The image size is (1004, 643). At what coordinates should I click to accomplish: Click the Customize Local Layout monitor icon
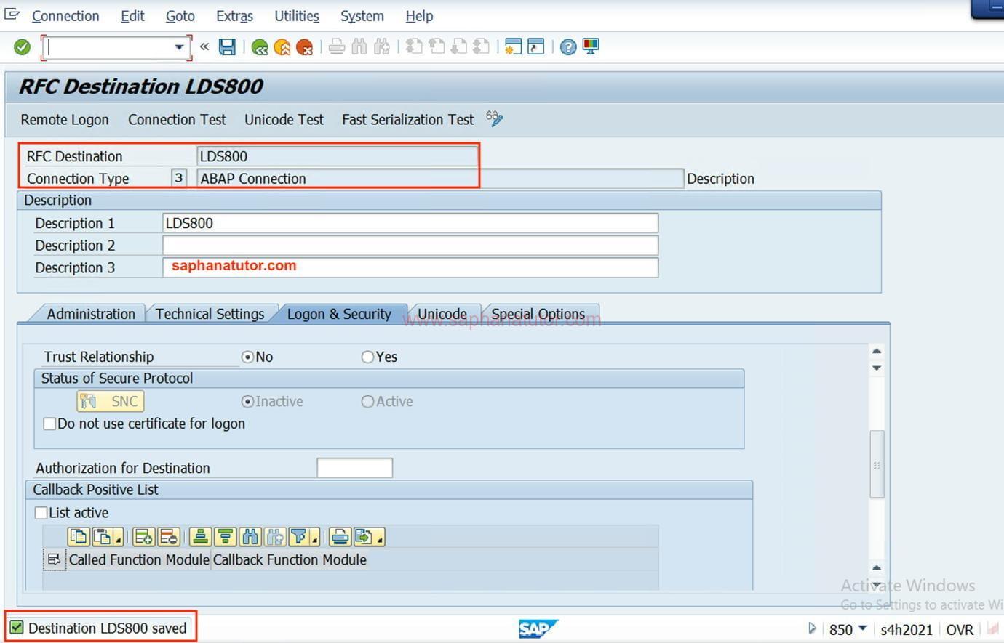click(591, 47)
